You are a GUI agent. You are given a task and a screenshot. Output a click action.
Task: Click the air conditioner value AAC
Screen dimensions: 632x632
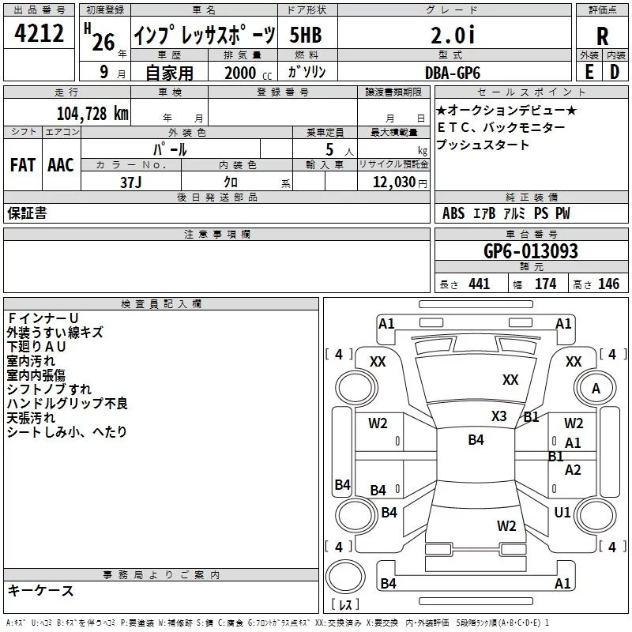click(61, 165)
